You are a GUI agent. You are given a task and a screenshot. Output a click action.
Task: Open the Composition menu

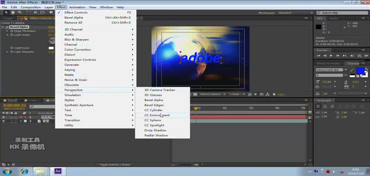pyautogui.click(x=31, y=7)
